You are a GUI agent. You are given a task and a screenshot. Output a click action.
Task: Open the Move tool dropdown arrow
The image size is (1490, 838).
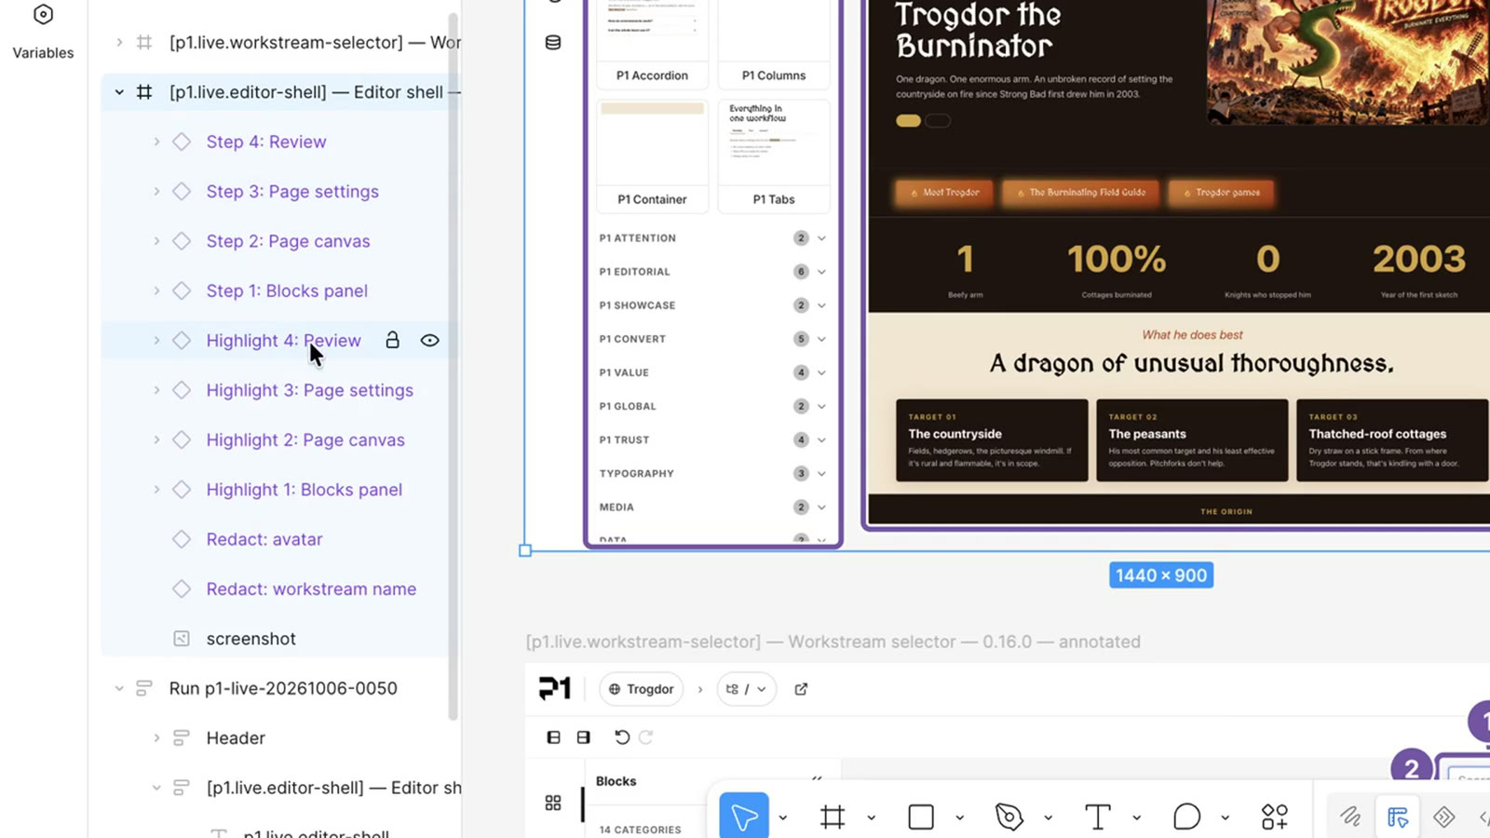[783, 818]
